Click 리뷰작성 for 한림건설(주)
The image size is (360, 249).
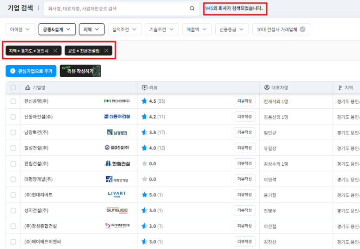point(245,163)
